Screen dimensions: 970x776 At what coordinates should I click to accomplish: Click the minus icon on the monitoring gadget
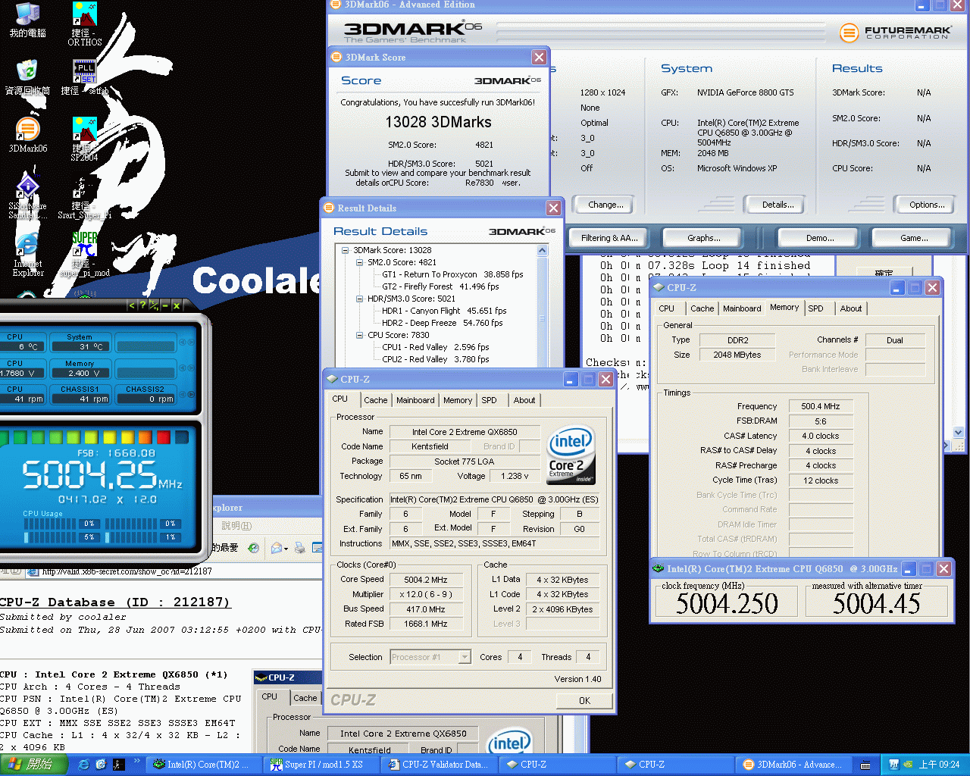pos(165,305)
